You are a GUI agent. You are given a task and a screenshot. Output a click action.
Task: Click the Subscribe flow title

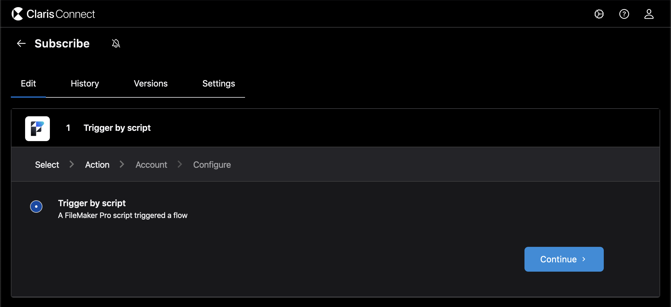coord(62,43)
